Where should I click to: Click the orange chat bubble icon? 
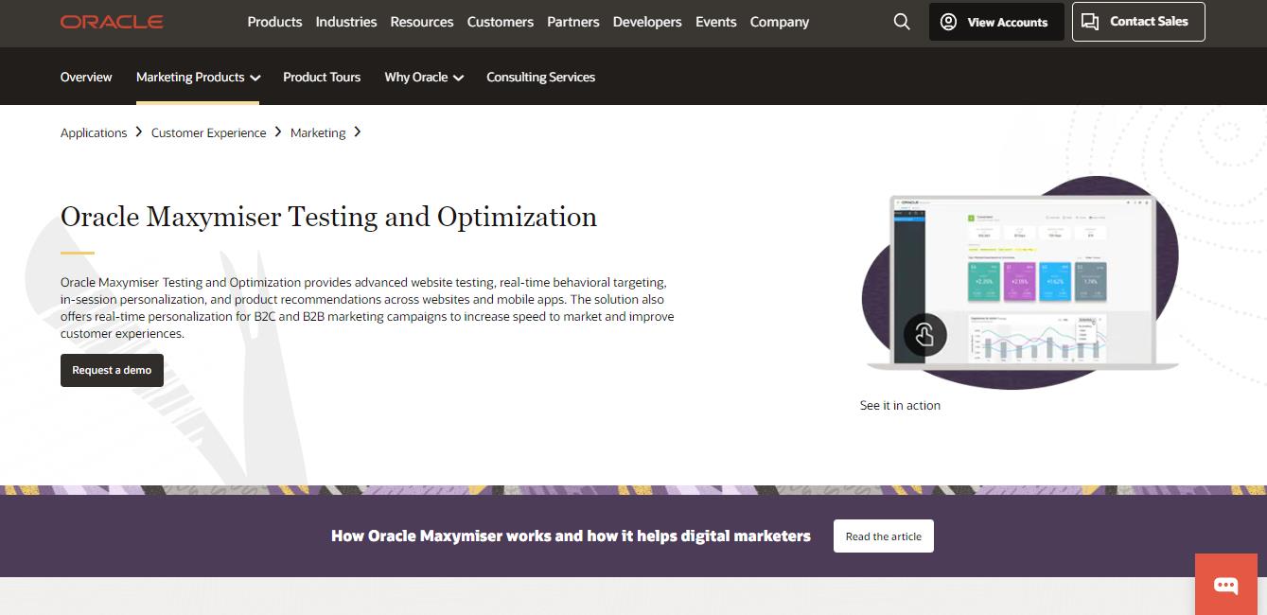1225,586
